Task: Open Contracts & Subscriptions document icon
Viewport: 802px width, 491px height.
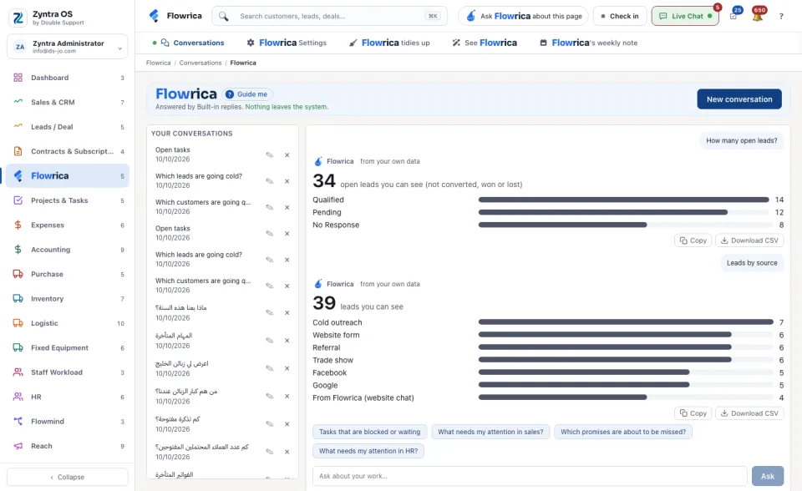Action: click(x=18, y=151)
